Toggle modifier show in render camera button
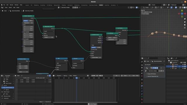The width and height of the screenshot is (187, 105). (x=157, y=68)
